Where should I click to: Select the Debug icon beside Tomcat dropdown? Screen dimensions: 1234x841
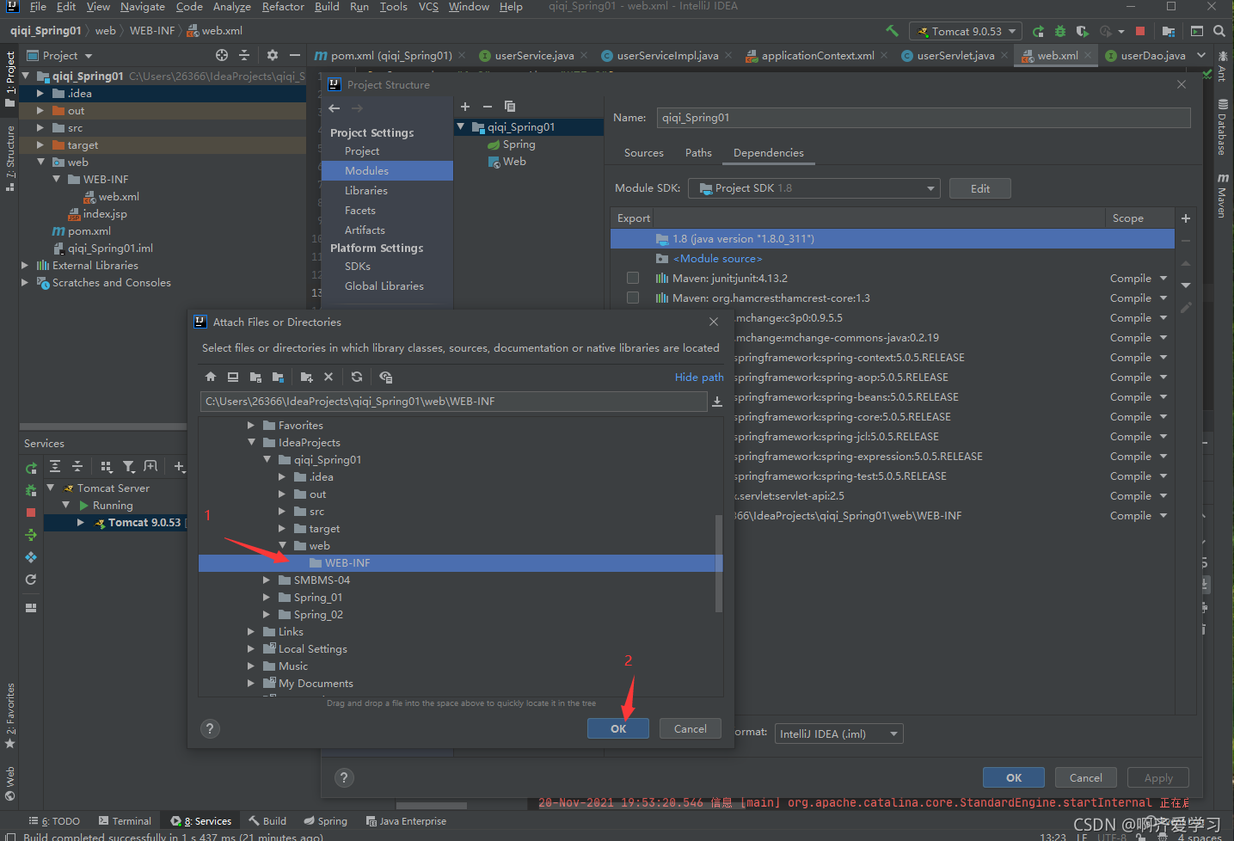point(1059,30)
